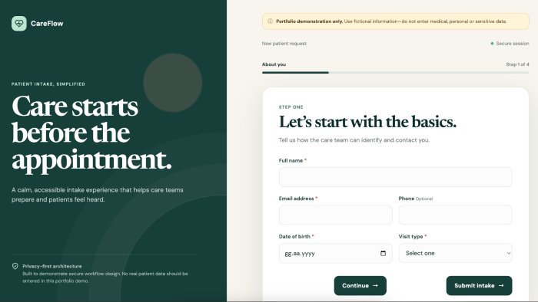Click the CareFlow brand name
Viewport: 538px width, 302px height.
pos(47,24)
